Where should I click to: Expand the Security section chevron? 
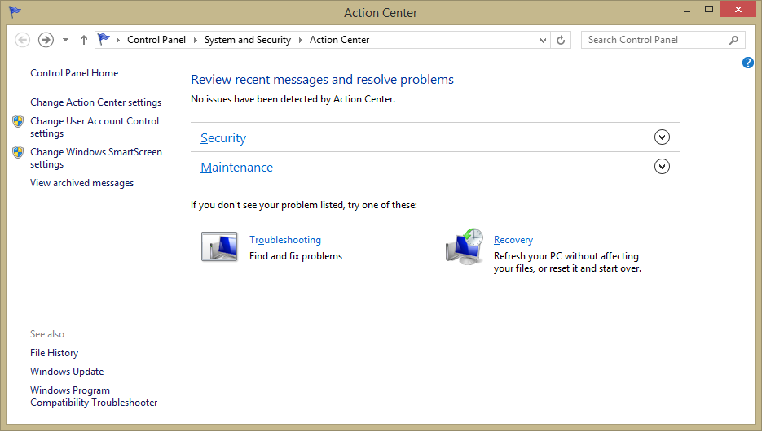click(662, 137)
